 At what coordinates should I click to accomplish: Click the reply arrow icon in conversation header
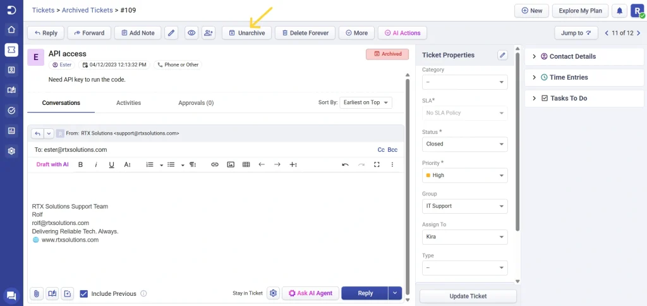click(37, 133)
